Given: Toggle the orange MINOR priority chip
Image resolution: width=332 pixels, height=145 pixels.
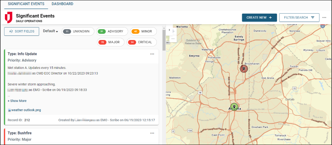Looking at the screenshot, I should coord(143,31).
